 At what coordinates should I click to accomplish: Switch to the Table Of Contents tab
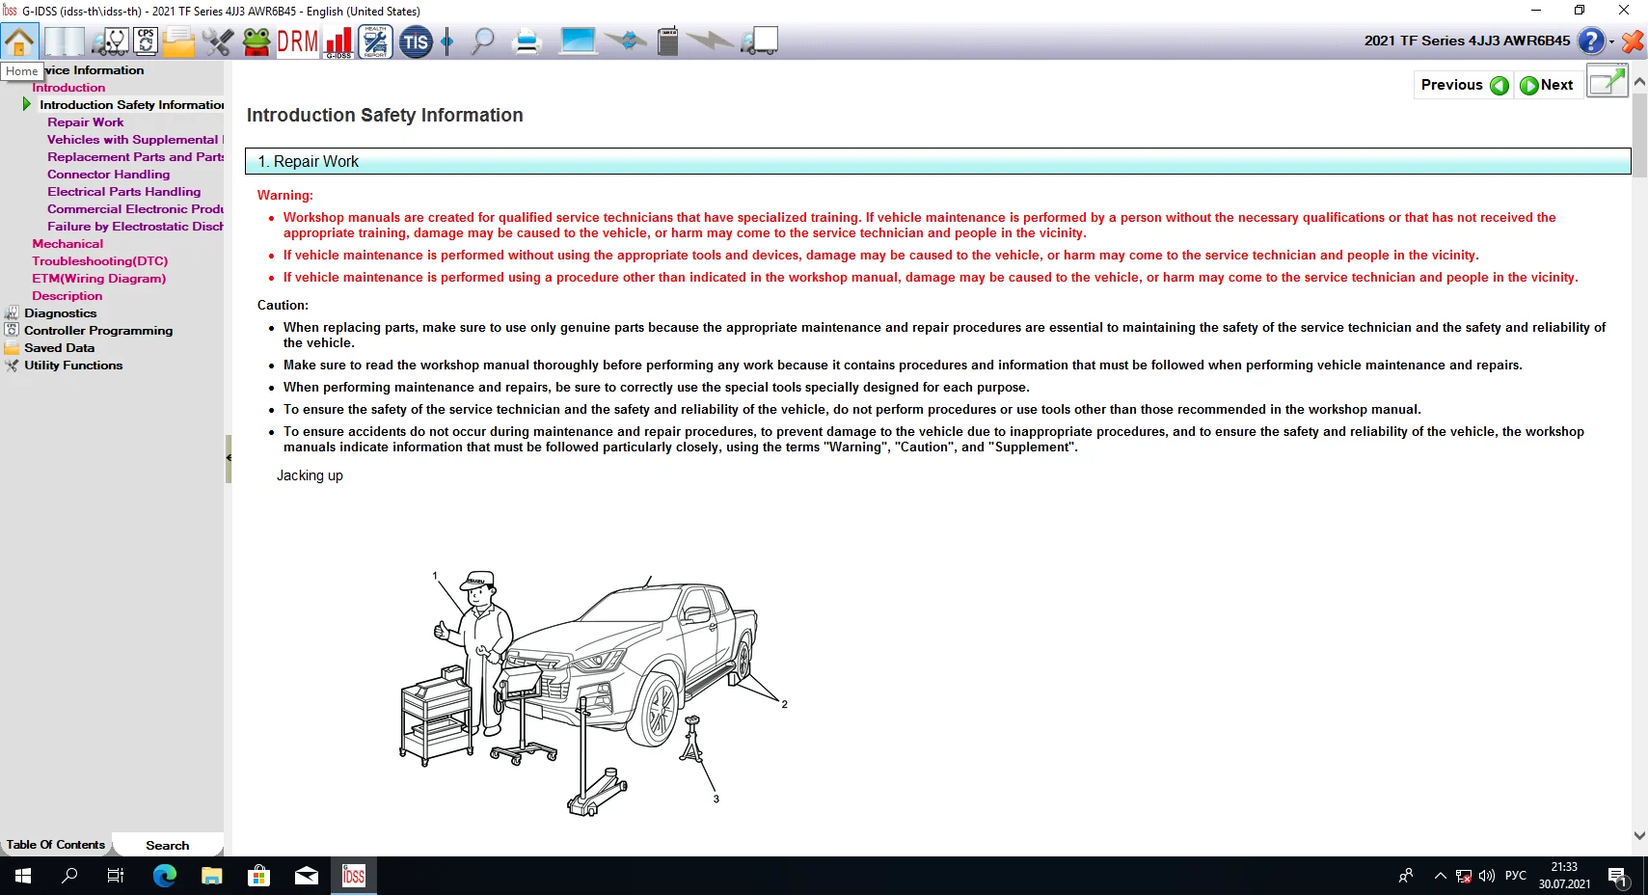56,845
